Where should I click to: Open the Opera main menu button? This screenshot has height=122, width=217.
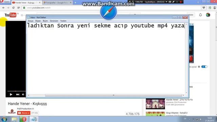(5, 1)
